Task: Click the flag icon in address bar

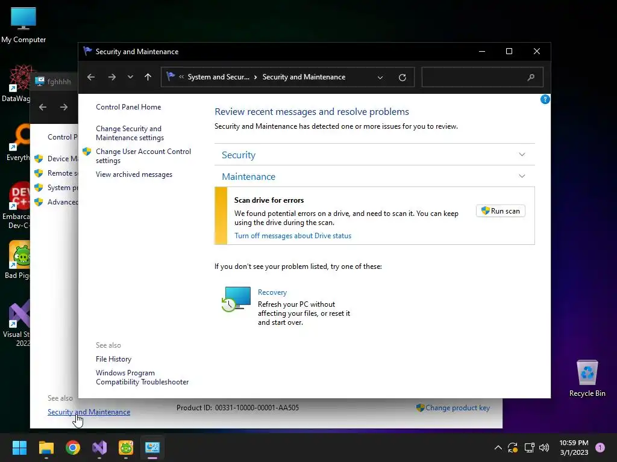Action: coord(171,76)
